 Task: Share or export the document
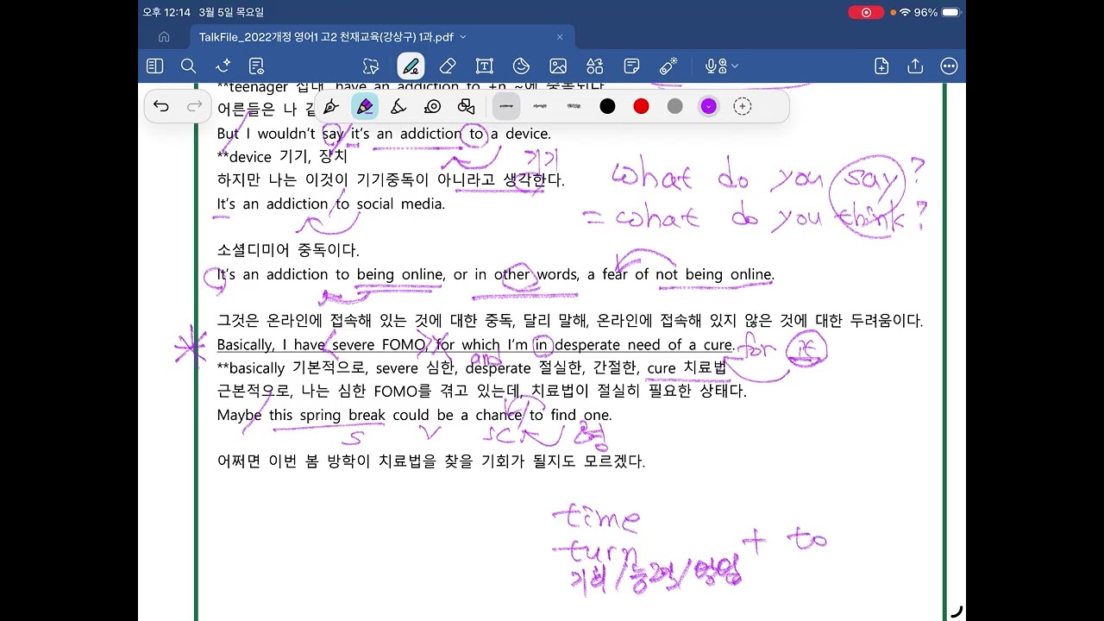click(x=915, y=66)
